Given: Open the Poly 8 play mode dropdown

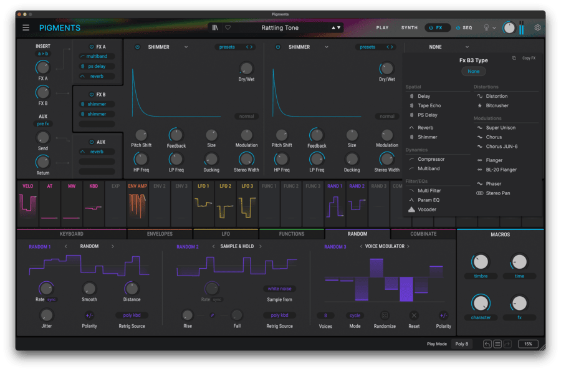Looking at the screenshot, I should click(x=461, y=344).
